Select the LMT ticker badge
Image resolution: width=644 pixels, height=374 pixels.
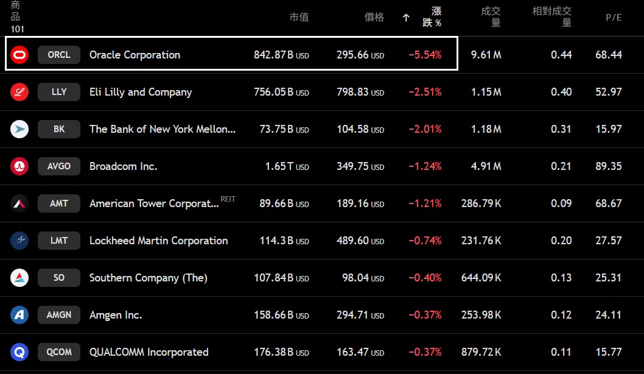coord(59,241)
